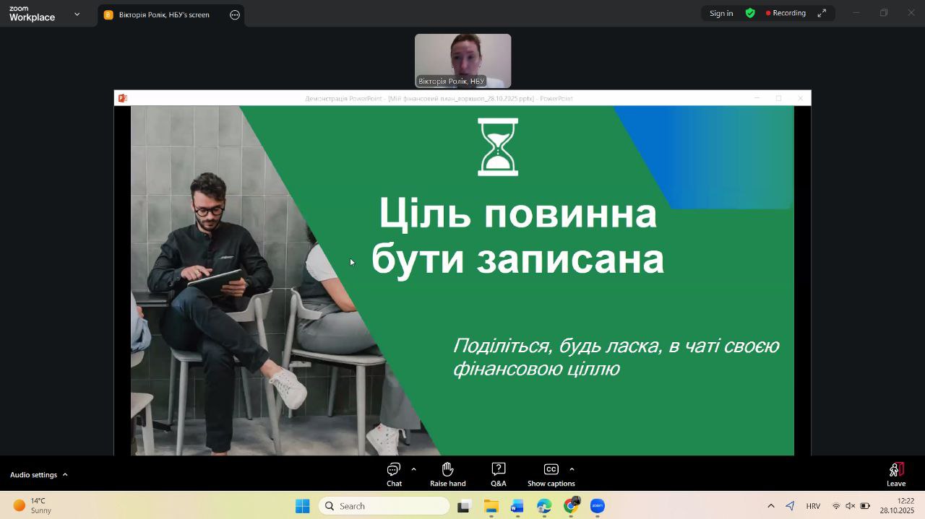
Task: Open Google Chrome from the taskbar
Action: [571, 506]
